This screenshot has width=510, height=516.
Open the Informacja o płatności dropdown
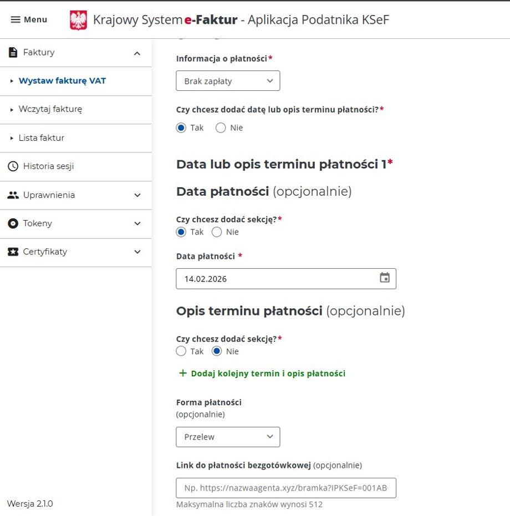[228, 80]
